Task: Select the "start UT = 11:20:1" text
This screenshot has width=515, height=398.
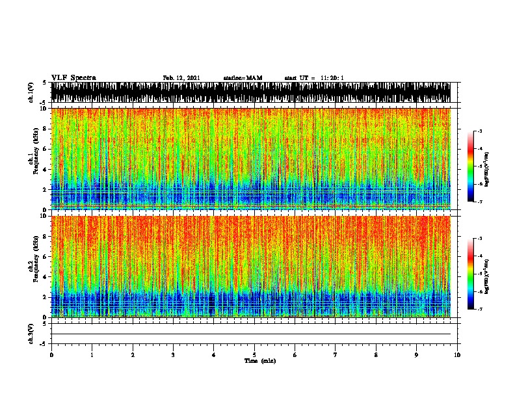Action: coord(314,78)
